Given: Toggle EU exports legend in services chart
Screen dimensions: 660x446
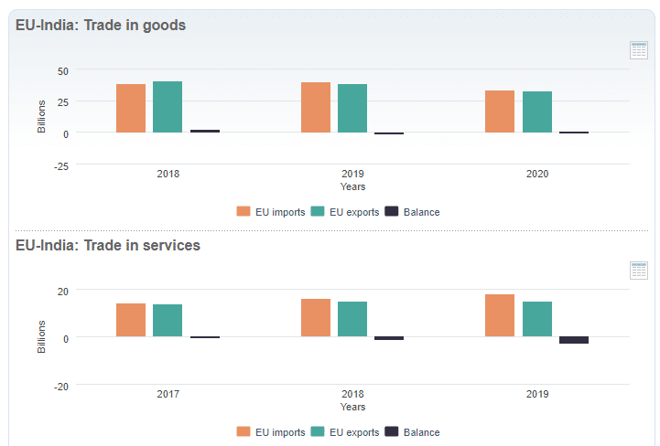Looking at the screenshot, I should (345, 432).
